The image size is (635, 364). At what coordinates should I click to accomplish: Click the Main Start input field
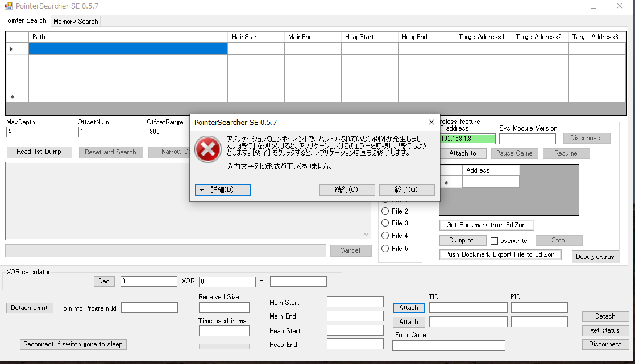point(355,302)
